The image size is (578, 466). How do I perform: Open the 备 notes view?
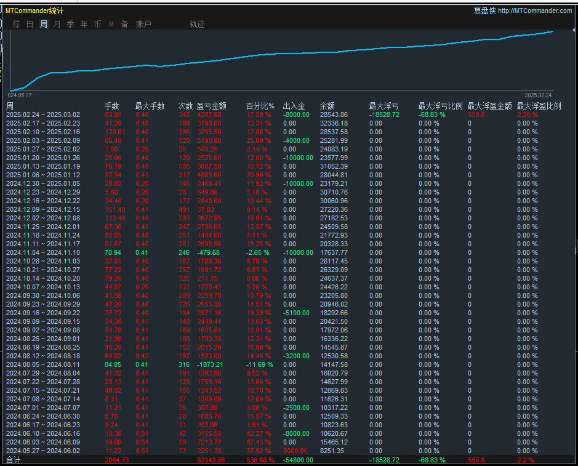(124, 25)
